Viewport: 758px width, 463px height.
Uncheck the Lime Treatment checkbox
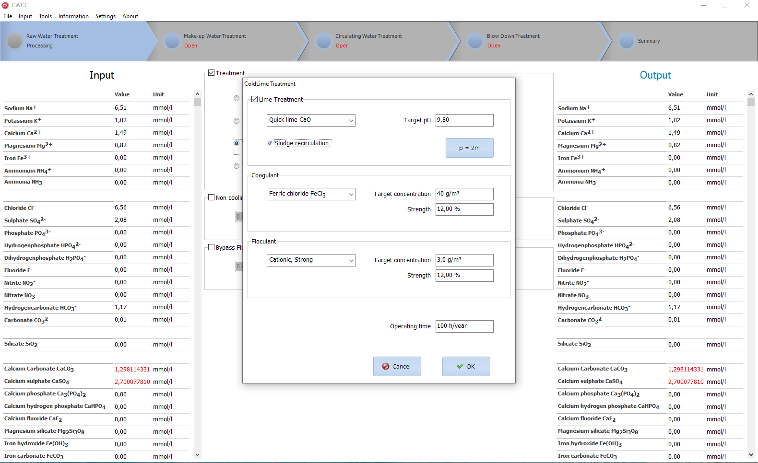tap(255, 99)
